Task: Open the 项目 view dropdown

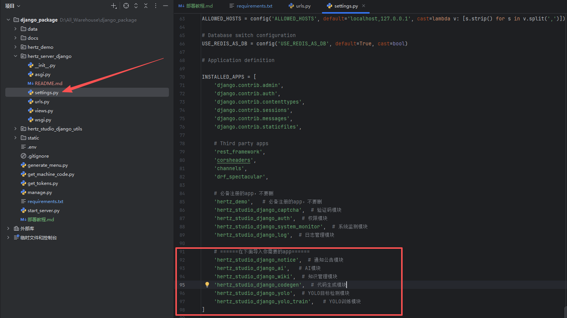Action: click(x=12, y=6)
